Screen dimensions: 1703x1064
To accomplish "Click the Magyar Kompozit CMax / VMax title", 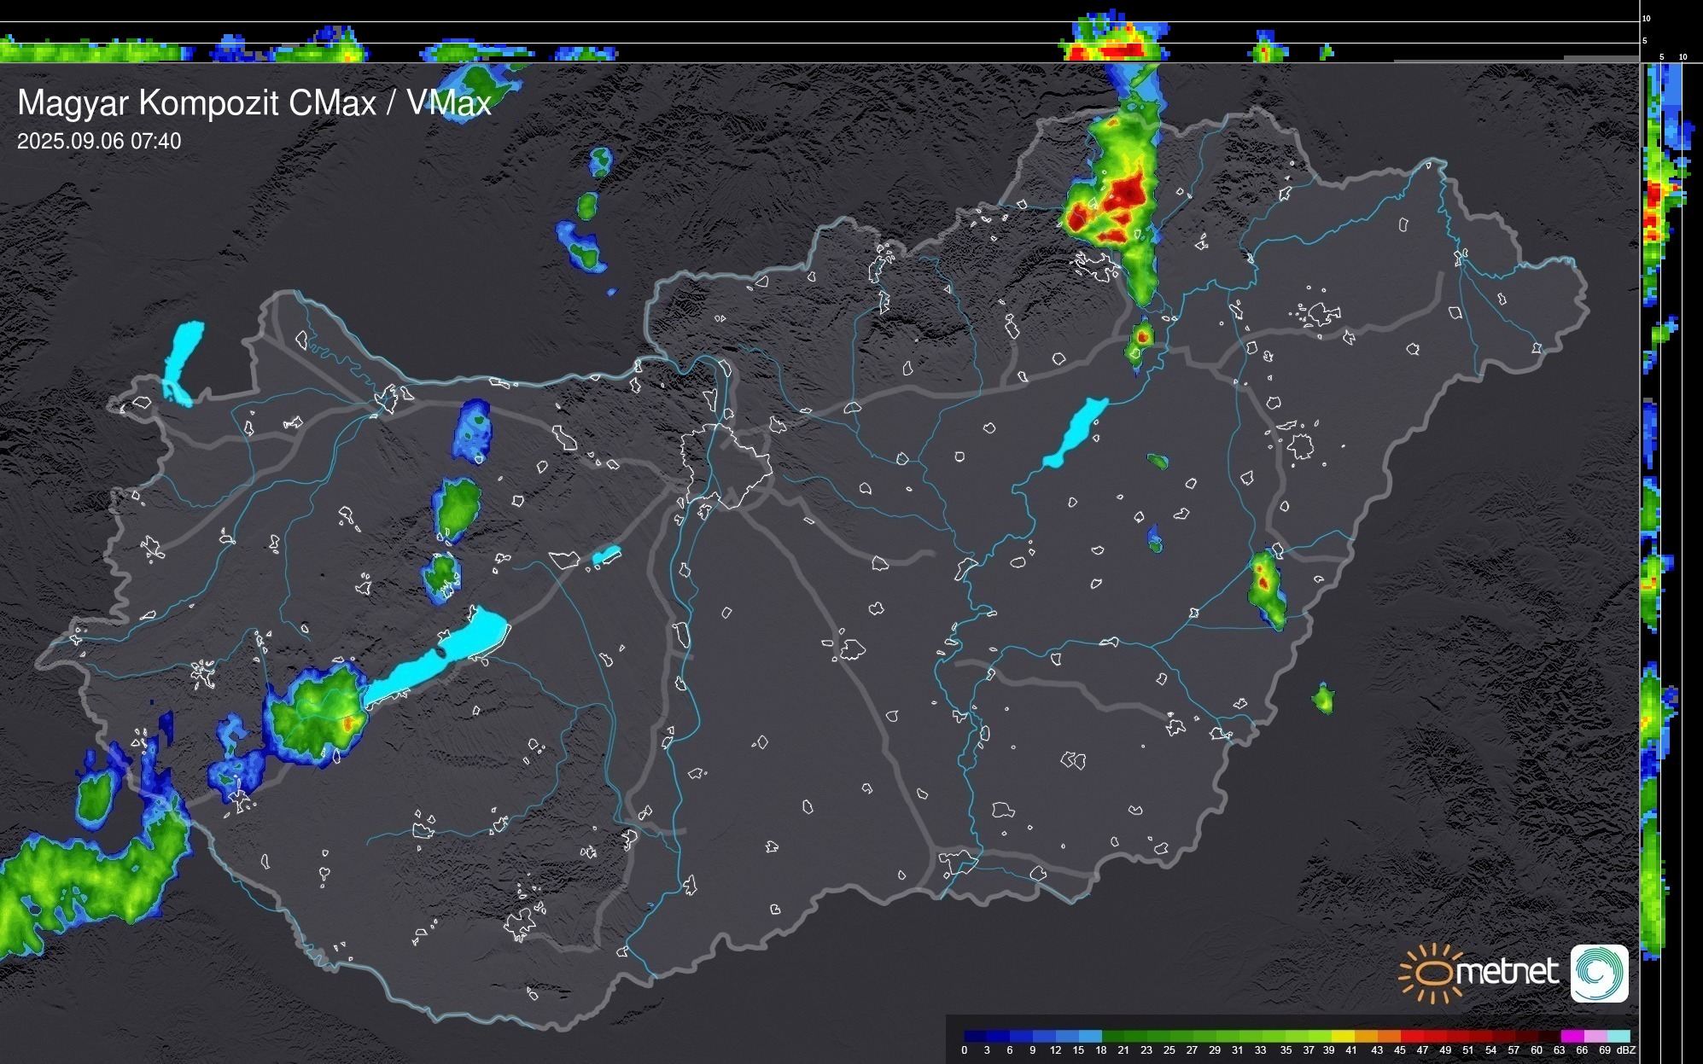I will coord(254,103).
